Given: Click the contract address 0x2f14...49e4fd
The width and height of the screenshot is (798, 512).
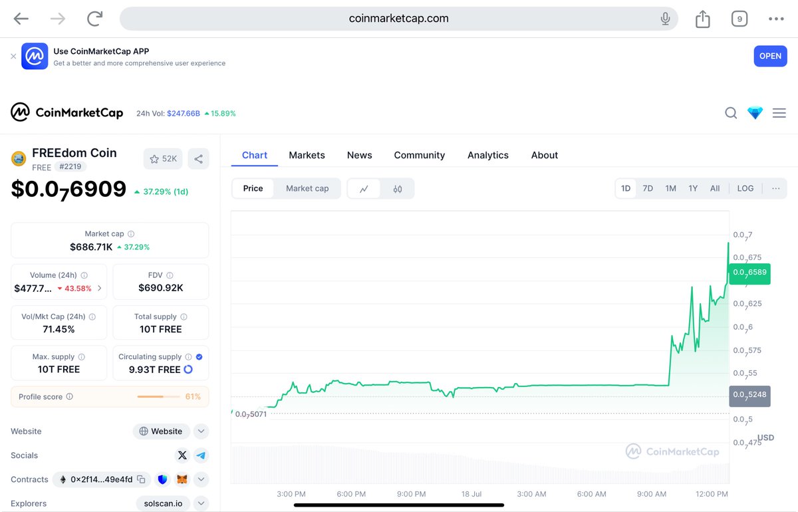Looking at the screenshot, I should point(101,479).
